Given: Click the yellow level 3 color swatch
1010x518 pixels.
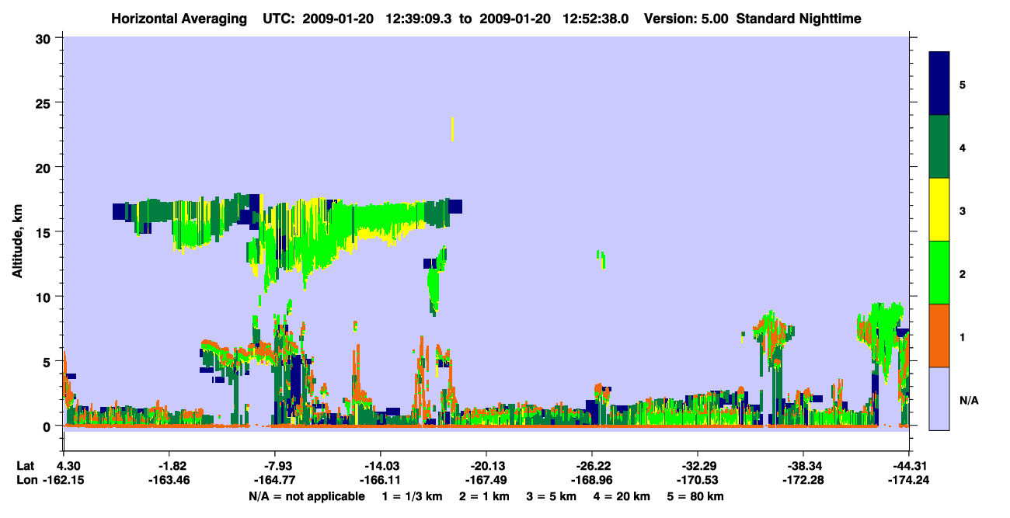Looking at the screenshot, I should (x=939, y=210).
